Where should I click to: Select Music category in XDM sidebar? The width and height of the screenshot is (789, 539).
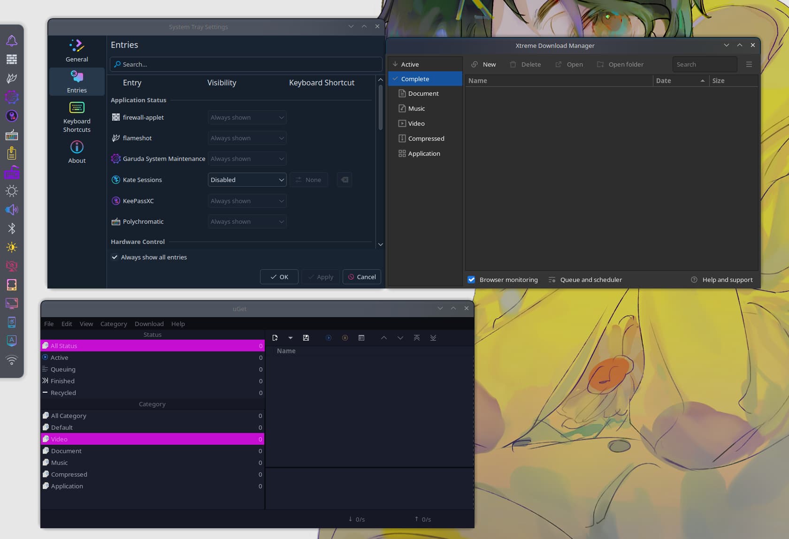(425, 108)
